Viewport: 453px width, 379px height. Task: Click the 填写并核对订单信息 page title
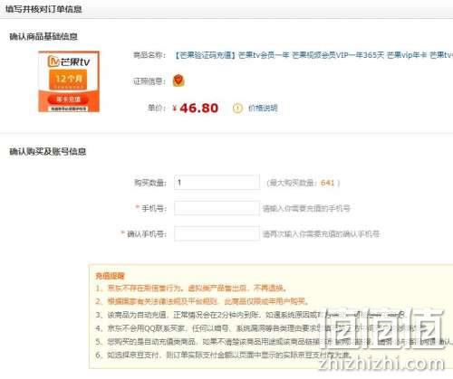click(43, 9)
